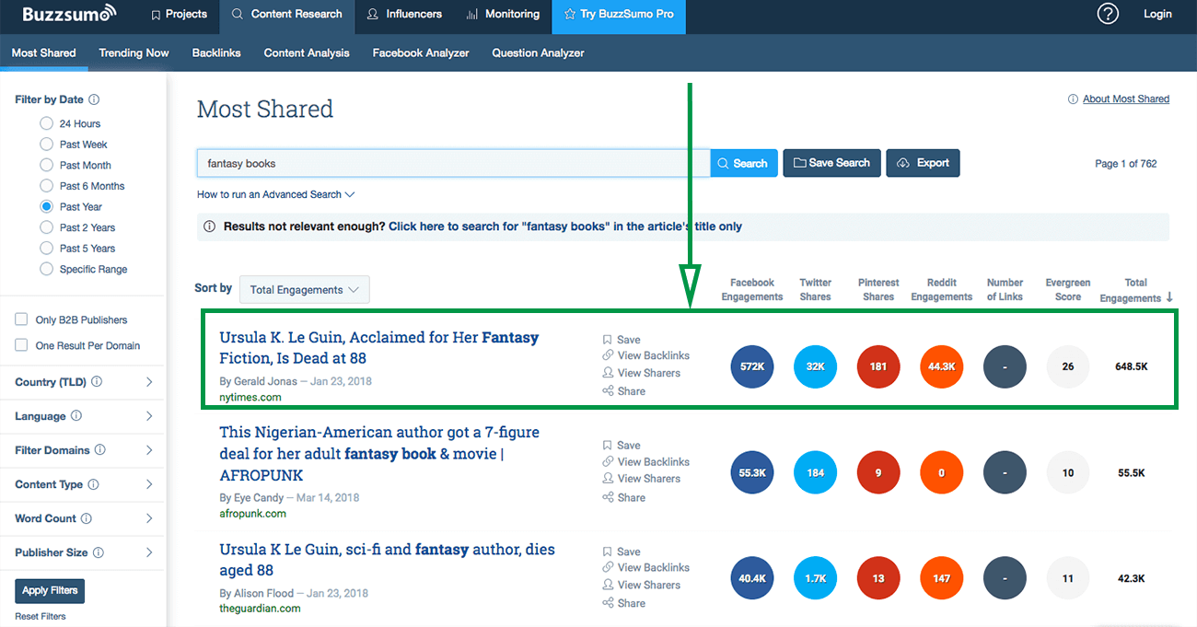This screenshot has width=1197, height=627.
Task: Click info icon next to Language filter
Action: tap(76, 416)
